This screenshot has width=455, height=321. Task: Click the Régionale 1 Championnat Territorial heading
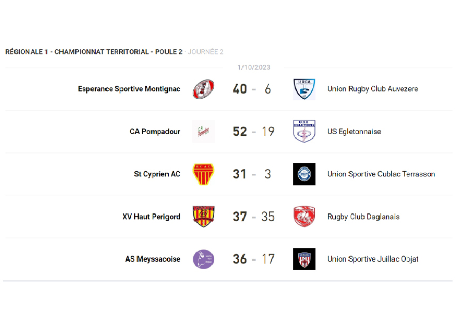[x=94, y=52]
